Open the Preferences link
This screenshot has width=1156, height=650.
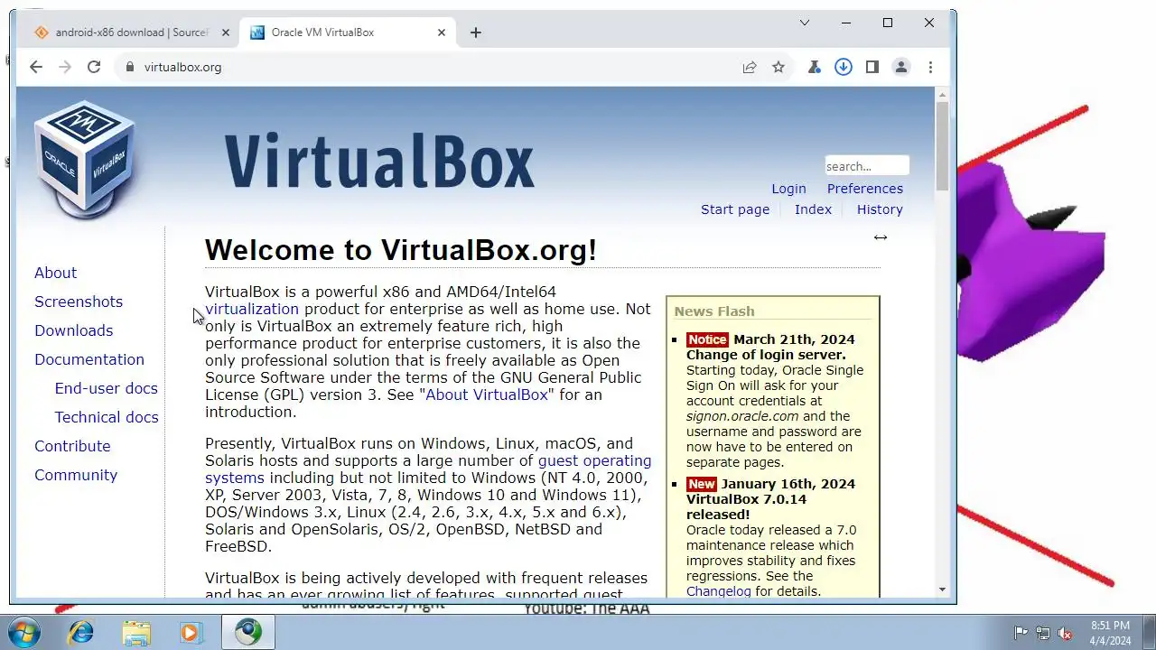coord(865,189)
